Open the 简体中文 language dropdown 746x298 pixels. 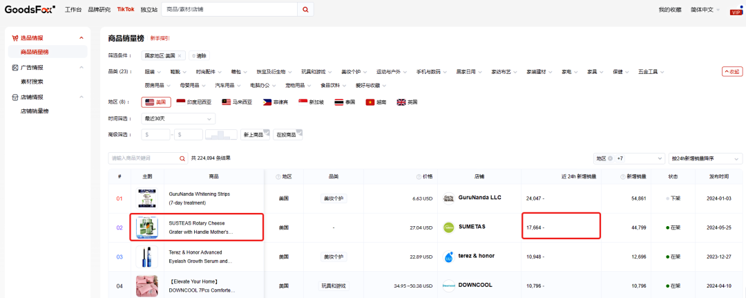(705, 10)
